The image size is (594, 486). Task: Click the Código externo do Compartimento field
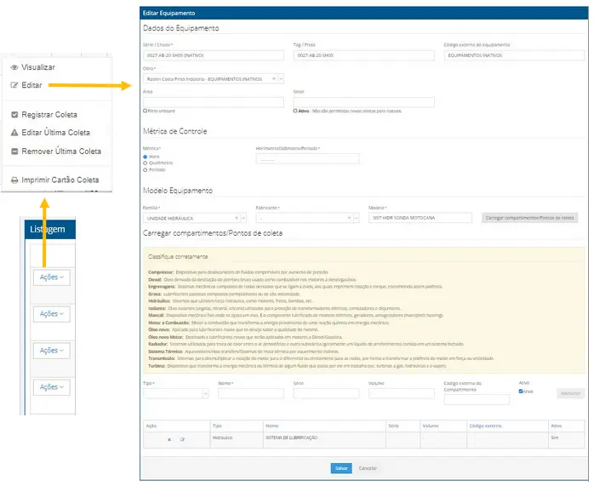pos(477,400)
